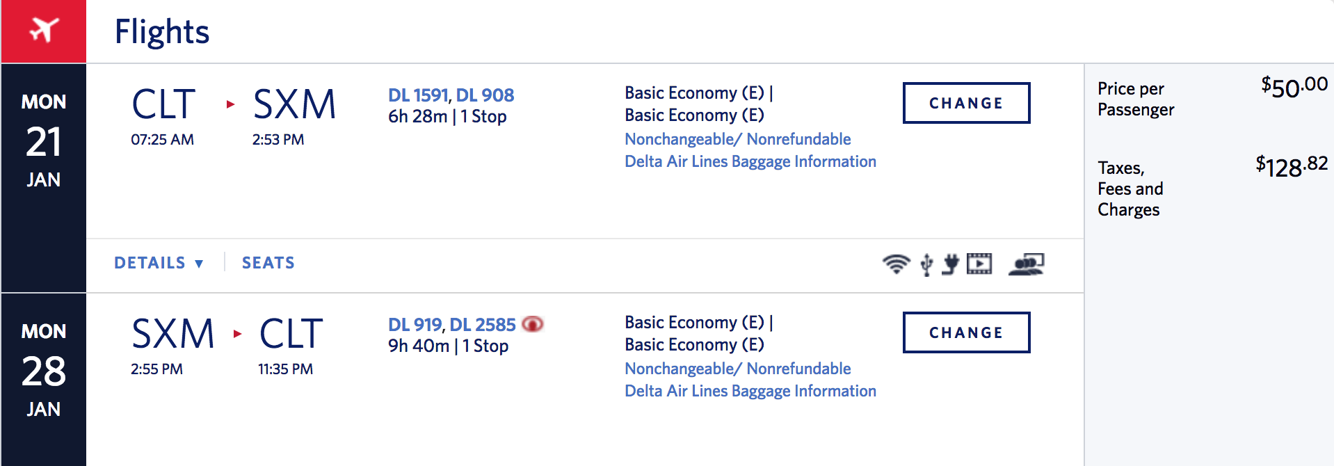Change the CLT to SXM flight
1334x466 pixels.
pyautogui.click(x=966, y=103)
